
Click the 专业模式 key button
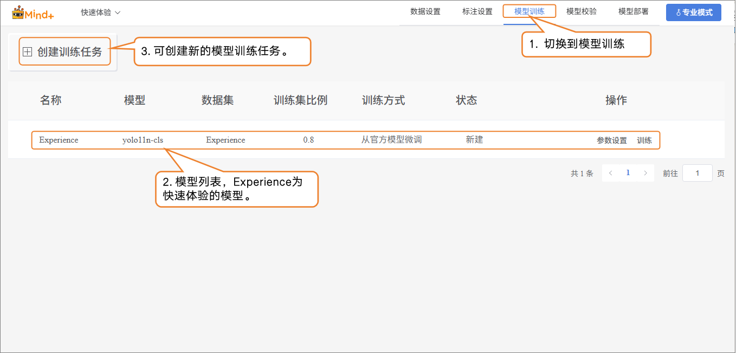click(x=693, y=12)
